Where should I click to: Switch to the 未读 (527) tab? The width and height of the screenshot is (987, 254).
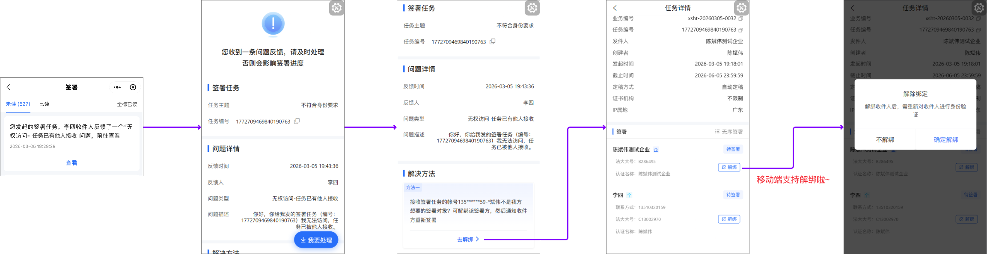pyautogui.click(x=18, y=104)
